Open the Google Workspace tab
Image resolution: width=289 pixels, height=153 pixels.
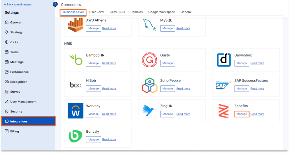[x=162, y=12]
